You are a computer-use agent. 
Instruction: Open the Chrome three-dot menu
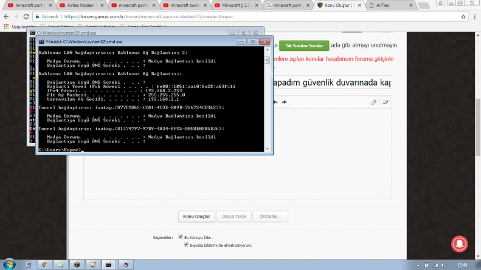point(474,17)
